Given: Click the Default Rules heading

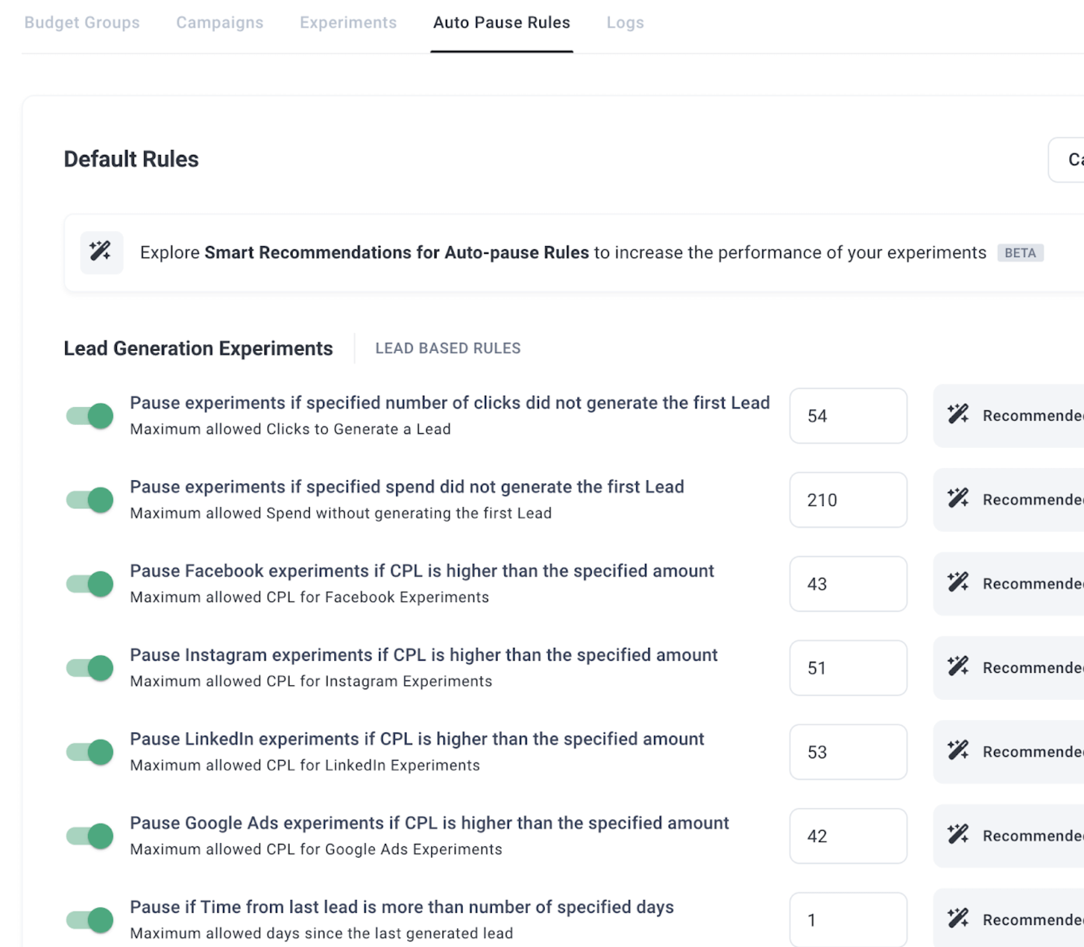Looking at the screenshot, I should point(131,159).
